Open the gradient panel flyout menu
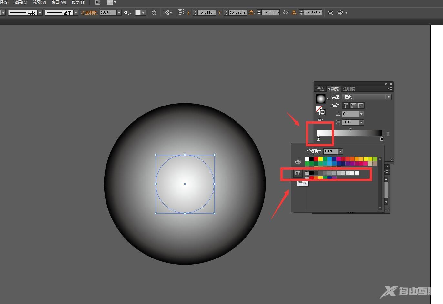Viewport: 443px width, 304px height. click(390, 89)
